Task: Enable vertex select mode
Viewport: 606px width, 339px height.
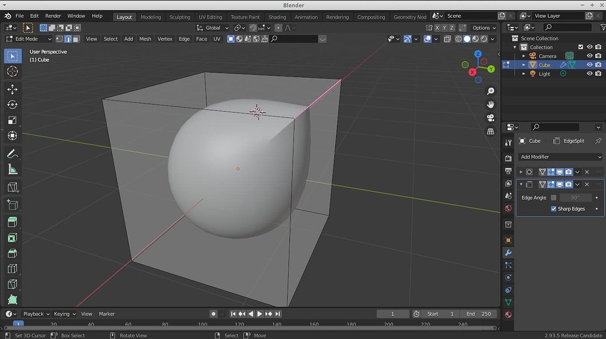Action: [59, 39]
